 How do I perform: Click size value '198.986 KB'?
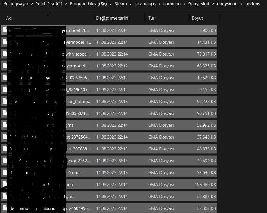click(x=205, y=185)
